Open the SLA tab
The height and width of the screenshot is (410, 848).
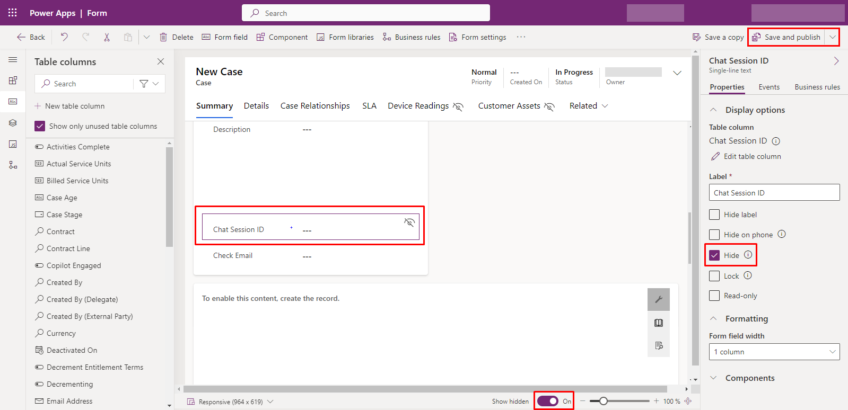(369, 106)
